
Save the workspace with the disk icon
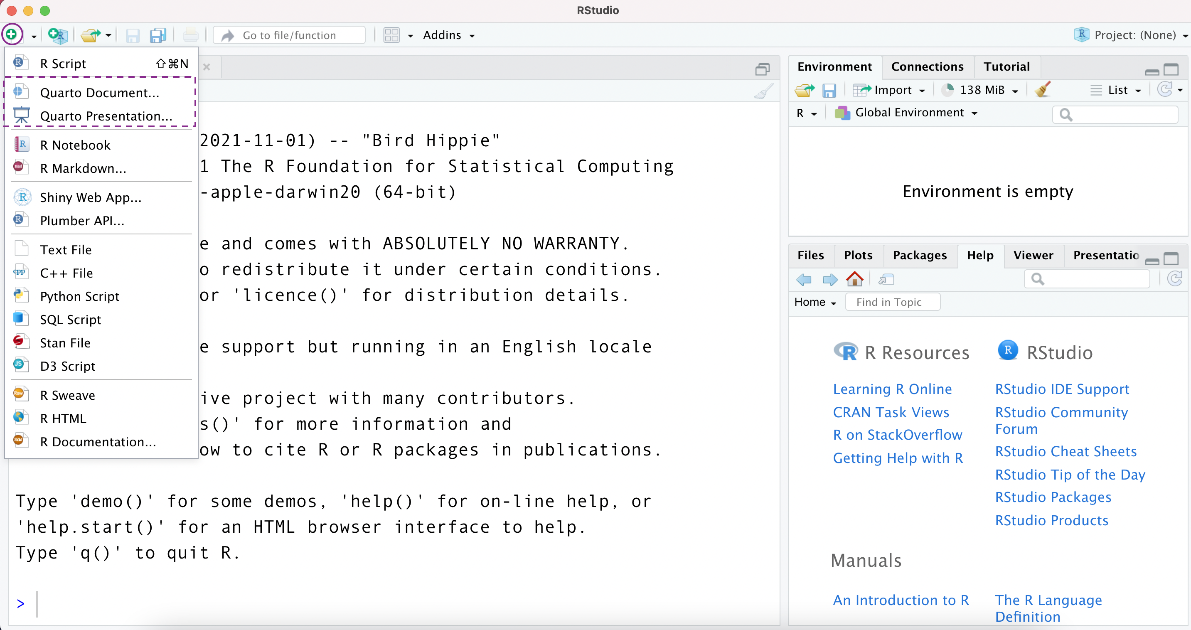(829, 90)
